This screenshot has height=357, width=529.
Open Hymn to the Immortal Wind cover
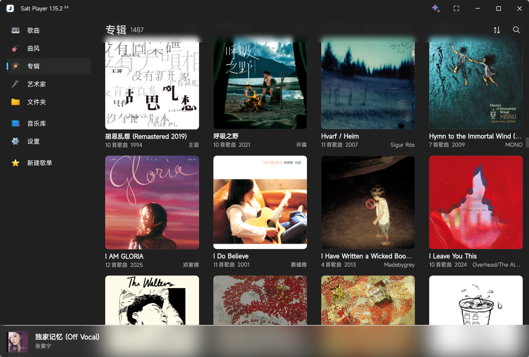point(476,86)
